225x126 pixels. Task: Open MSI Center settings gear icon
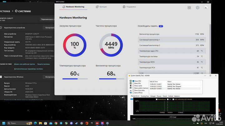click(x=197, y=7)
